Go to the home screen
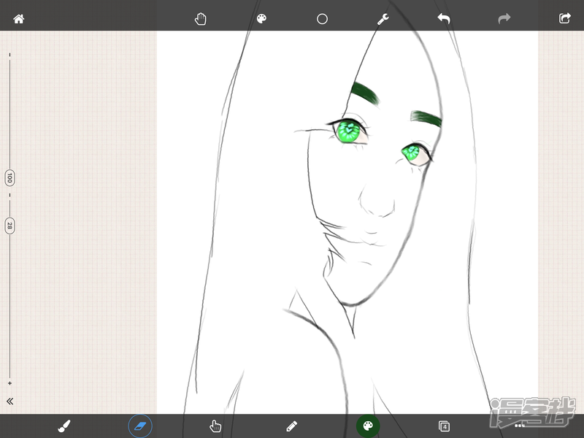Screen dimensions: 584x438 [19, 19]
